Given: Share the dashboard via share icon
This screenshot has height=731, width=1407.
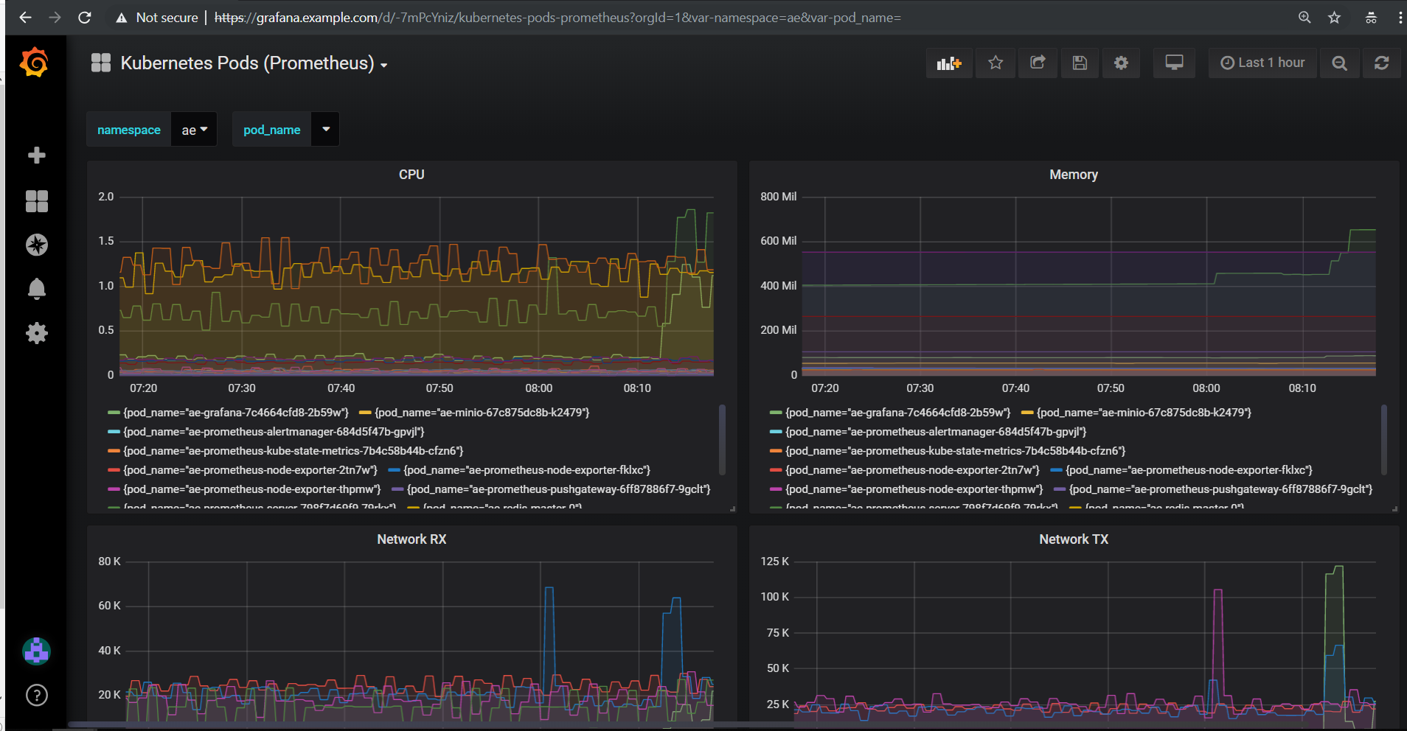Looking at the screenshot, I should pyautogui.click(x=1038, y=63).
